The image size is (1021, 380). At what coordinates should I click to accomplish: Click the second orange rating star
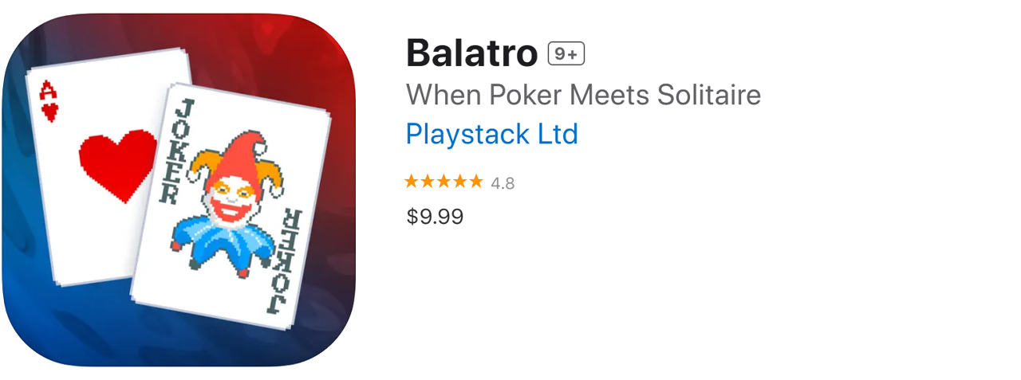pos(428,182)
